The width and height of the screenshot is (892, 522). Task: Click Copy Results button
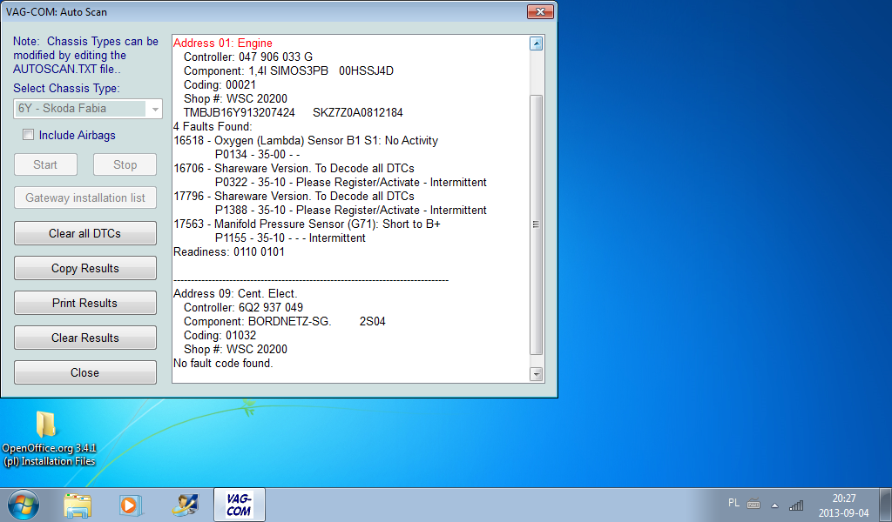pyautogui.click(x=85, y=268)
